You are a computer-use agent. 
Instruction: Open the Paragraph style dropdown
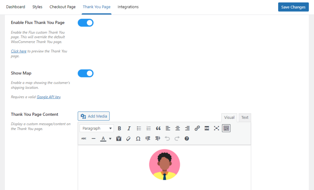[97, 128]
